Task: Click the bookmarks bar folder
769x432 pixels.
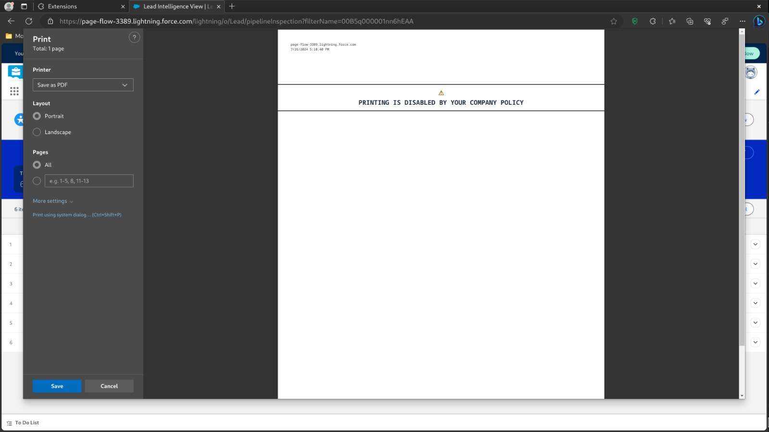Action: click(x=13, y=36)
